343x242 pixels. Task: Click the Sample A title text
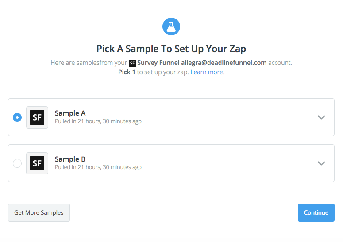coord(70,113)
